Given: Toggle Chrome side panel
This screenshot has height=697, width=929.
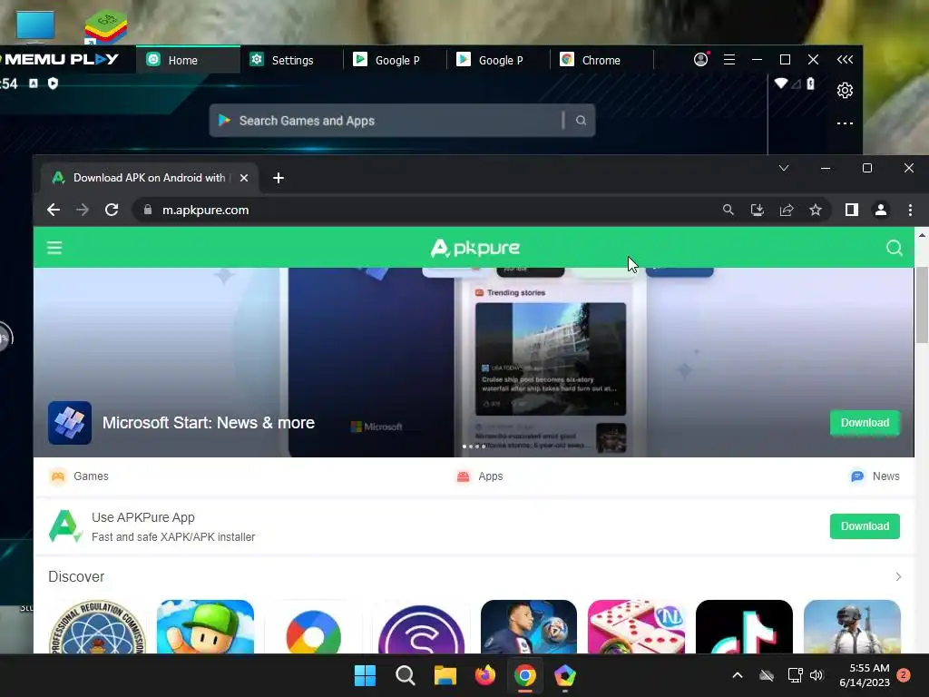Looking at the screenshot, I should click(851, 210).
